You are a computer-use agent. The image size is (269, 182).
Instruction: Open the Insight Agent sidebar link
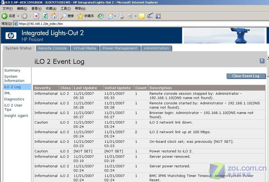pos(16,116)
